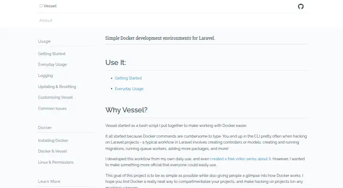Go to Everyday Usage in sidebar

52,65
